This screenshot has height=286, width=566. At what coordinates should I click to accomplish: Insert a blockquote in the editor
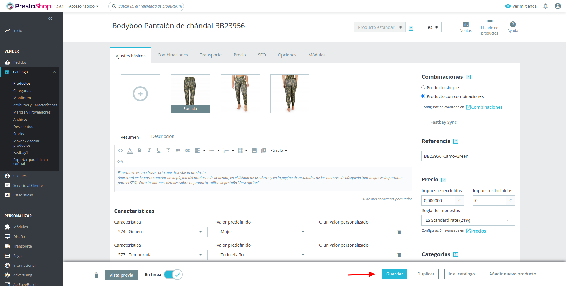click(x=178, y=151)
